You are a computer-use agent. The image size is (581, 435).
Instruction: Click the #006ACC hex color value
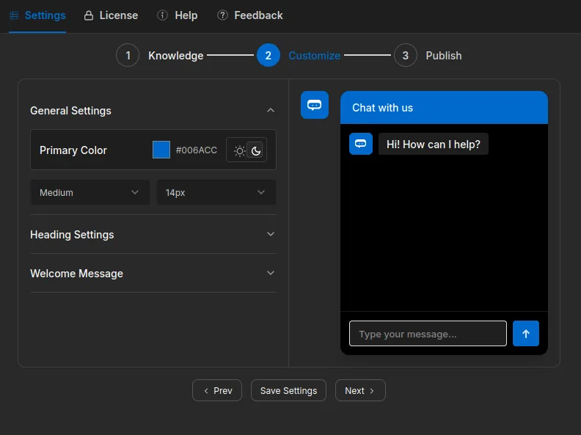(196, 150)
